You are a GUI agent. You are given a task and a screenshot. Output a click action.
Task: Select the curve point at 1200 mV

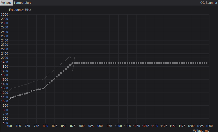[x=191, y=63]
